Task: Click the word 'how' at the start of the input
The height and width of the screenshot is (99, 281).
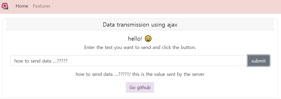Action: pyautogui.click(x=18, y=61)
